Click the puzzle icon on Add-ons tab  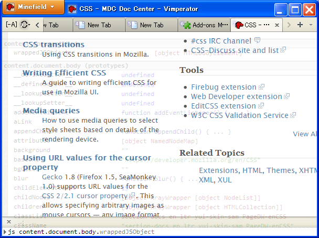pyautogui.click(x=187, y=25)
